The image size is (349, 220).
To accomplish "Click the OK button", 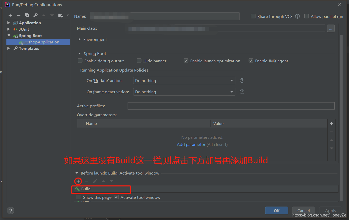I will pyautogui.click(x=277, y=211).
